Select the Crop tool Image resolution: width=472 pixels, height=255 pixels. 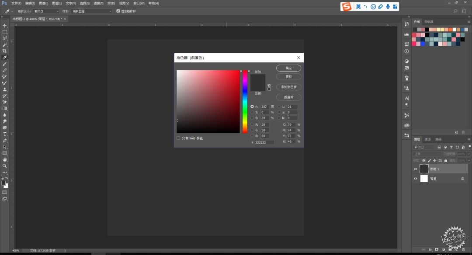(x=4, y=51)
